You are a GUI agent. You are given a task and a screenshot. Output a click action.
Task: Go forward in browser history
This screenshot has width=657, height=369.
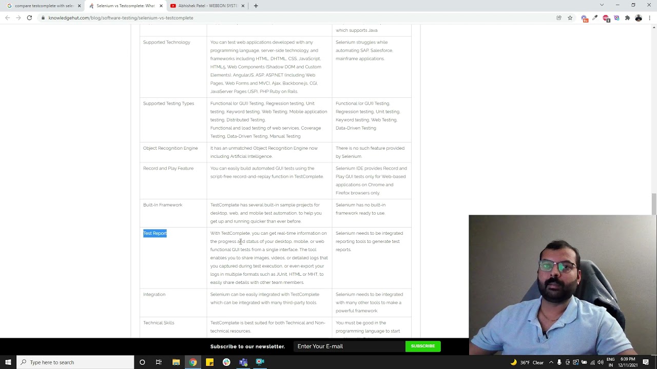pyautogui.click(x=18, y=17)
